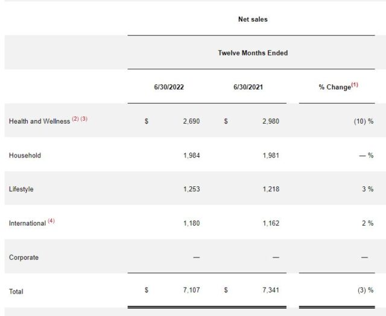Screen dimensions: 386x316
Task: Open footnote (1) next to % Change
Action: point(355,85)
